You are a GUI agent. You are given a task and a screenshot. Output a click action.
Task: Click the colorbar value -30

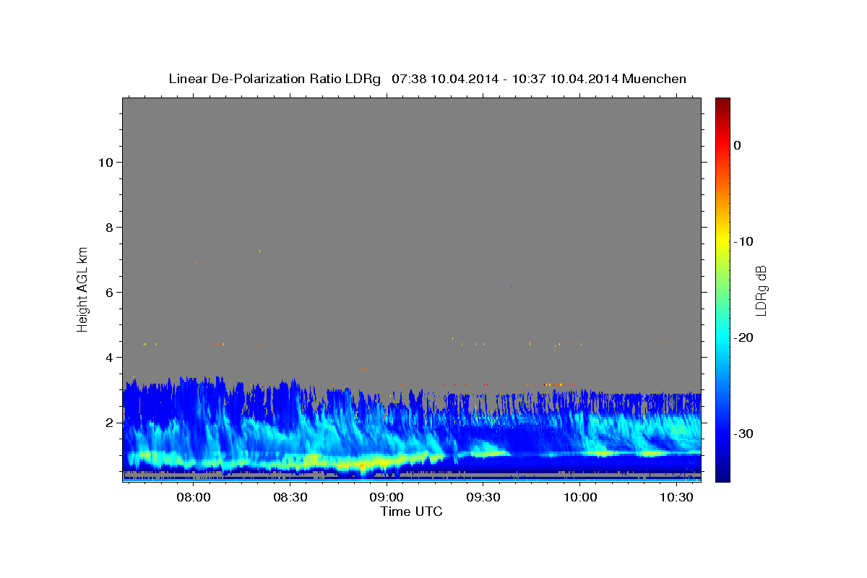[x=744, y=433]
